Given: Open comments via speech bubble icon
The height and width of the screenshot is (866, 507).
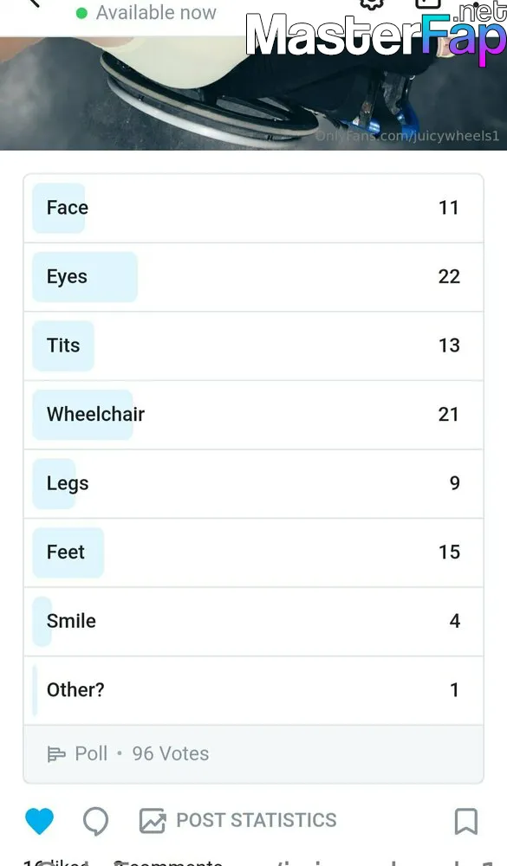Looking at the screenshot, I should tap(95, 821).
